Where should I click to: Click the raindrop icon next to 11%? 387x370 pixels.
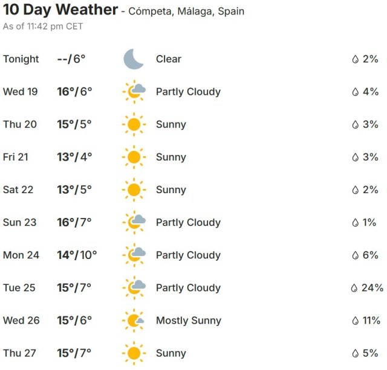(356, 321)
